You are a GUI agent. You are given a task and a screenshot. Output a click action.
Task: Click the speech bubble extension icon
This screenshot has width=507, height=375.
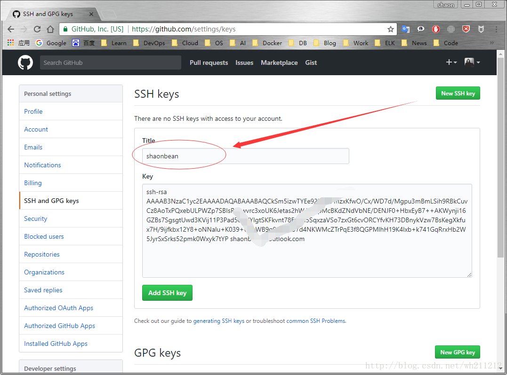click(420, 29)
